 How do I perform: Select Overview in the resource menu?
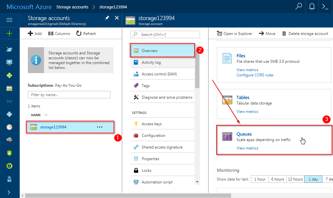(x=162, y=51)
